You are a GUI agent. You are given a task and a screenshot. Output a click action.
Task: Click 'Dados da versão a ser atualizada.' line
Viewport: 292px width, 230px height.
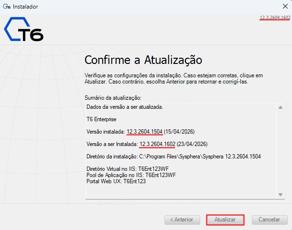click(125, 107)
